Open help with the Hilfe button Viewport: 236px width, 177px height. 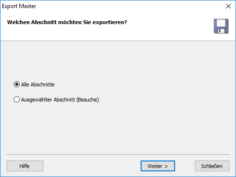25,166
